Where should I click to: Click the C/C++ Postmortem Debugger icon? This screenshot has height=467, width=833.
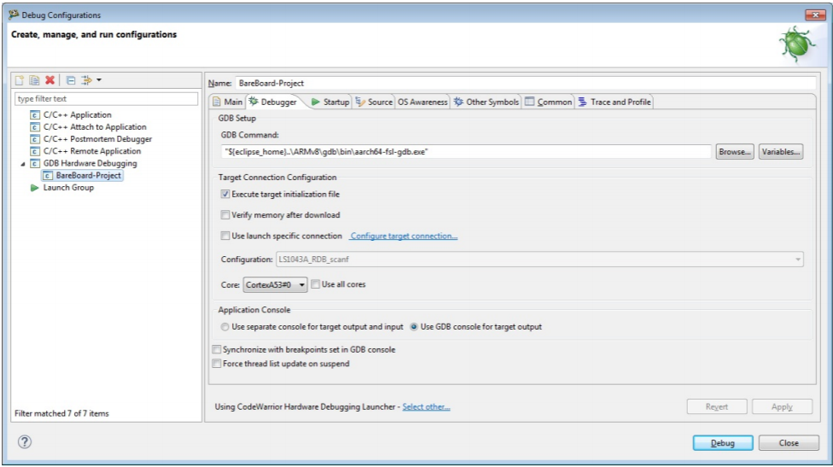pyautogui.click(x=35, y=139)
